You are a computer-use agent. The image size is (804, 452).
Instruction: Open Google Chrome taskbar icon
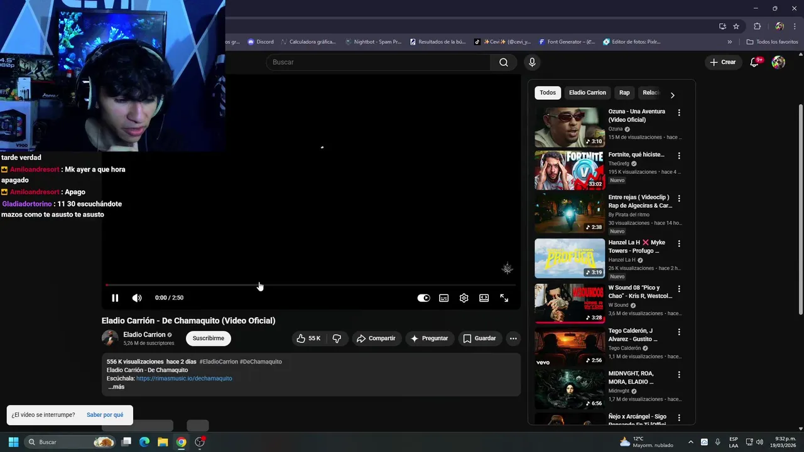[181, 442]
